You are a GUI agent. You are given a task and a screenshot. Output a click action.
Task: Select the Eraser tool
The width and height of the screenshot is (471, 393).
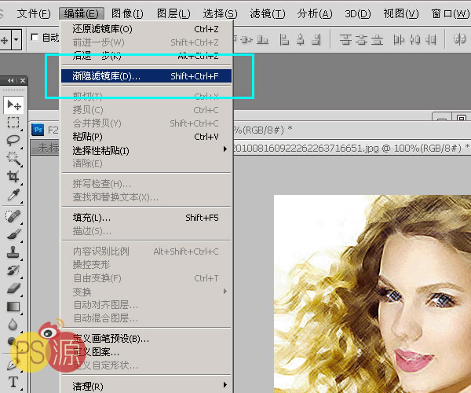pos(13,288)
